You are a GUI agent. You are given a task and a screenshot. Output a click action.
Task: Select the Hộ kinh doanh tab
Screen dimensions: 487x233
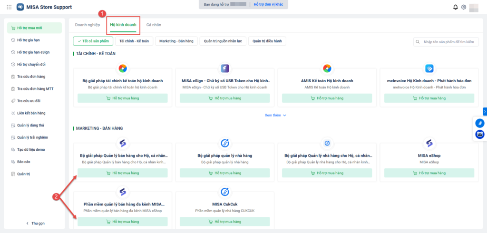click(123, 25)
